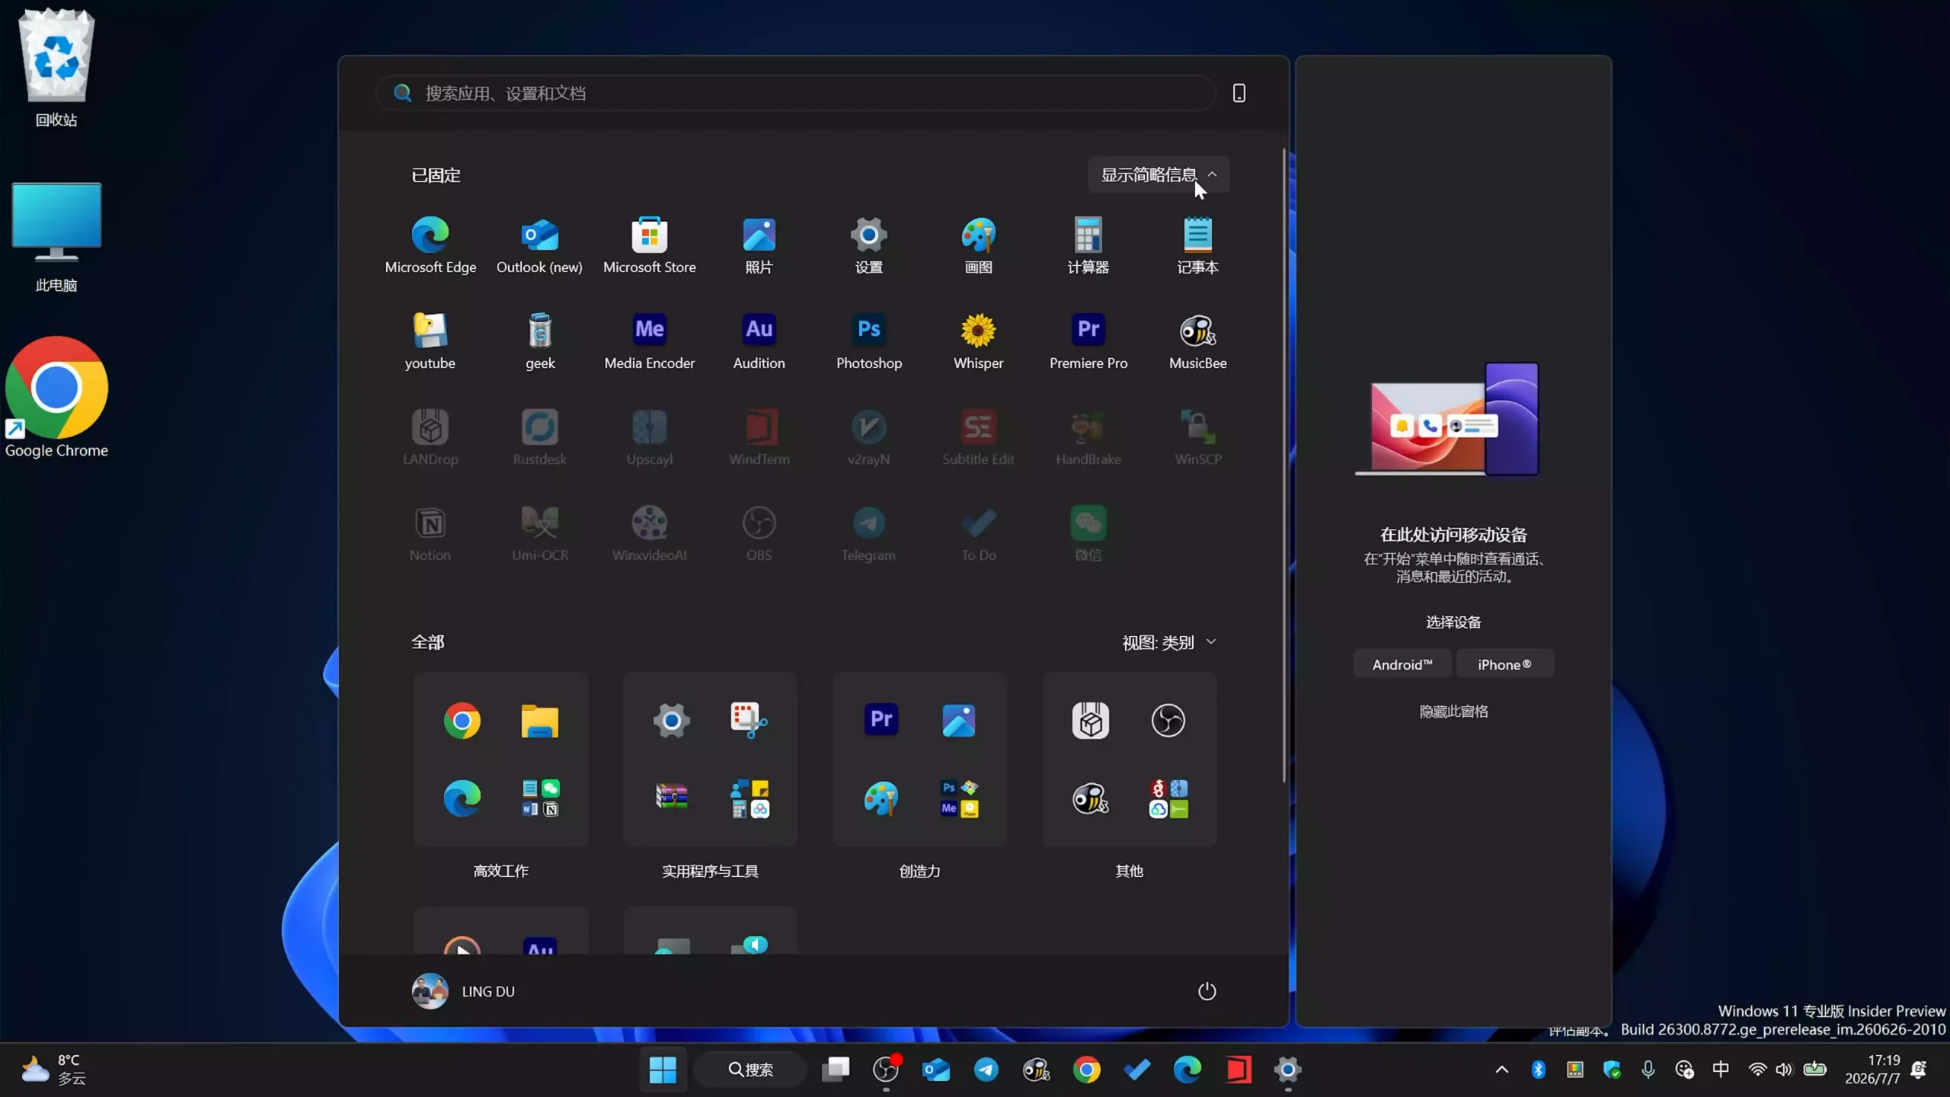Launch Adobe Media Encoder
This screenshot has width=1950, height=1097.
tap(650, 341)
